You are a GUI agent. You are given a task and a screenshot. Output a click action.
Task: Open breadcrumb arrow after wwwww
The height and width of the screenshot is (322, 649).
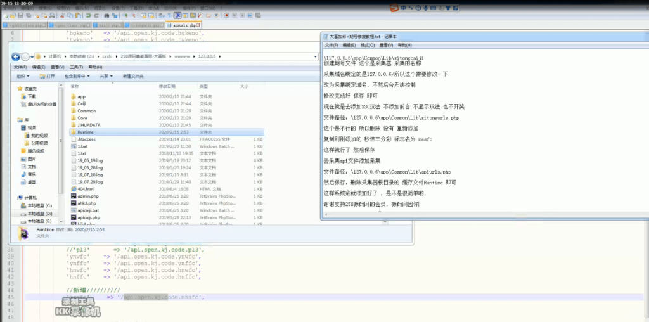[x=194, y=56]
